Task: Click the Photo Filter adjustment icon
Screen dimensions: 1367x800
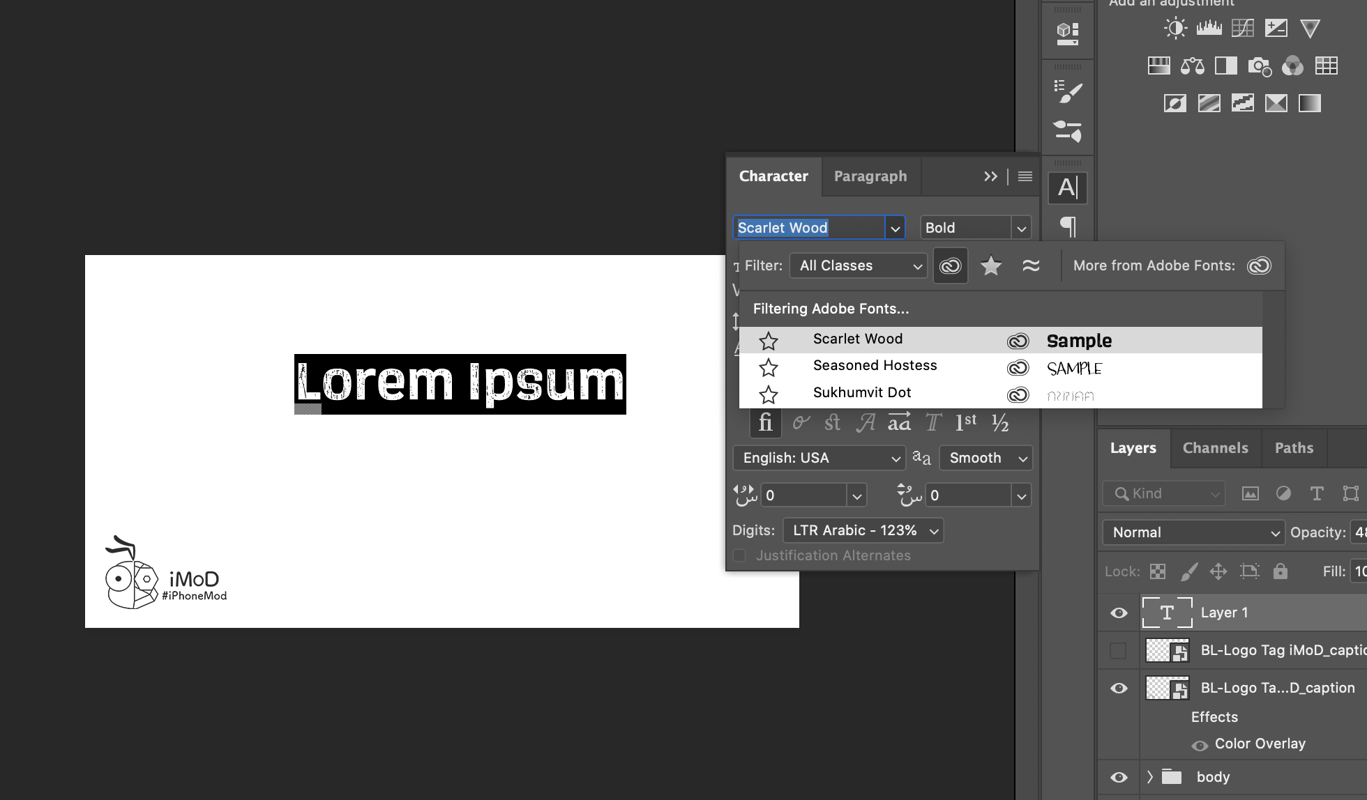Action: click(x=1259, y=66)
